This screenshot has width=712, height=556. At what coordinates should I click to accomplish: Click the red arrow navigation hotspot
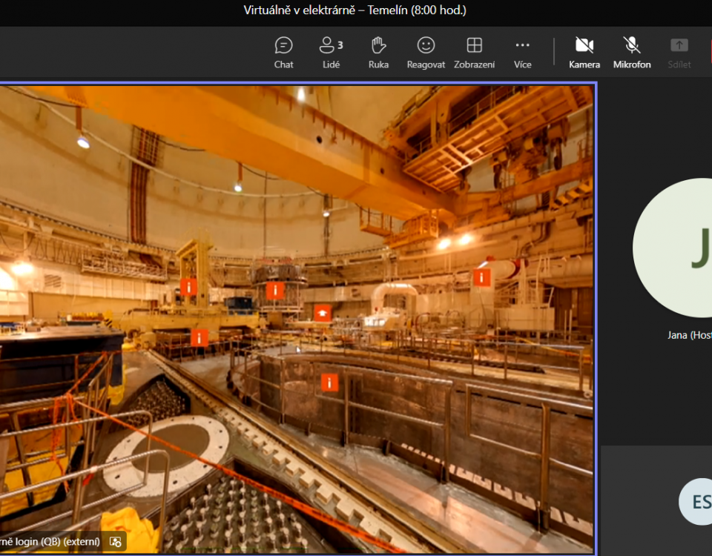pos(322,313)
